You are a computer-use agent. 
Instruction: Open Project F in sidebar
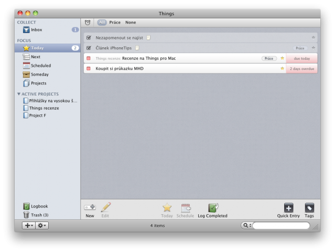tap(35, 115)
